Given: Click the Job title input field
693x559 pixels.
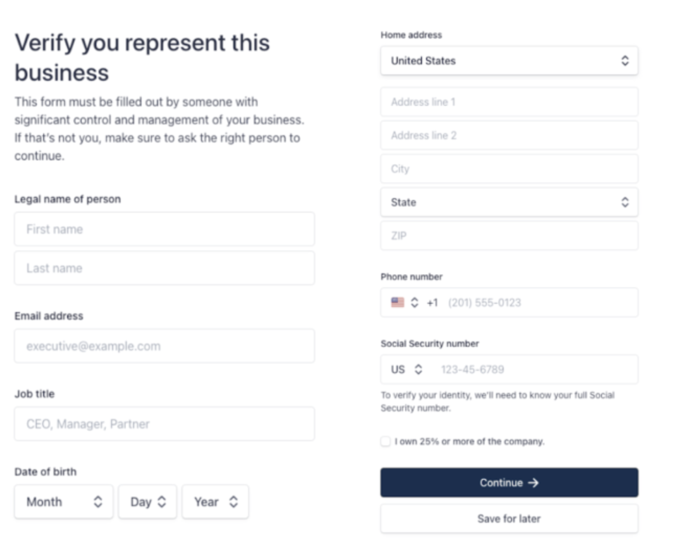Looking at the screenshot, I should (x=164, y=424).
